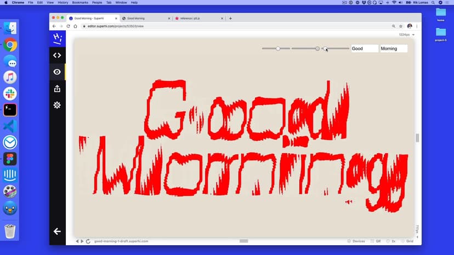This screenshot has width=454, height=255.
Task: Switch to the preview eye icon
Action: pyautogui.click(x=57, y=72)
